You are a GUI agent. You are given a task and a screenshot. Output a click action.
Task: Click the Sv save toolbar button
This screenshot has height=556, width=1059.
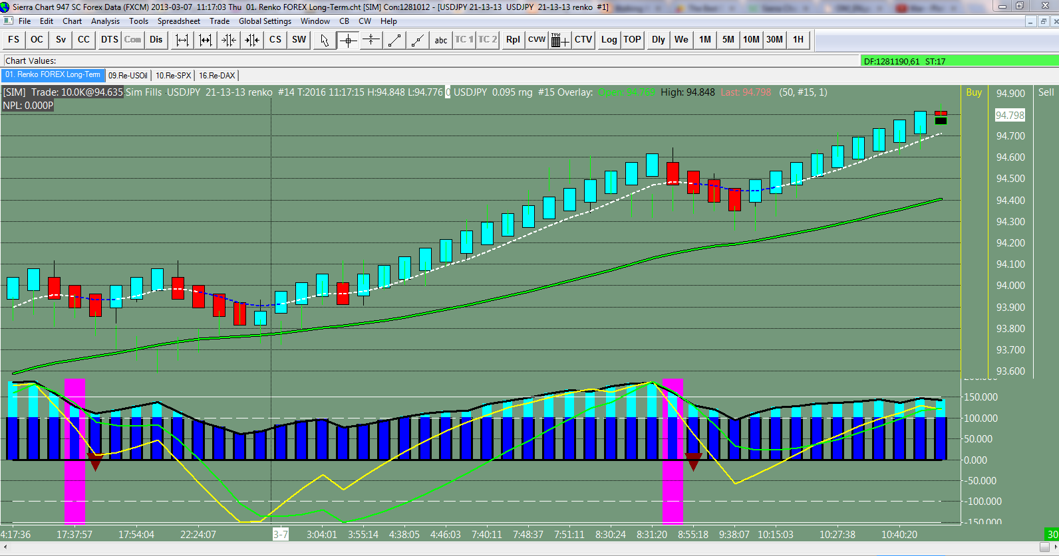61,40
